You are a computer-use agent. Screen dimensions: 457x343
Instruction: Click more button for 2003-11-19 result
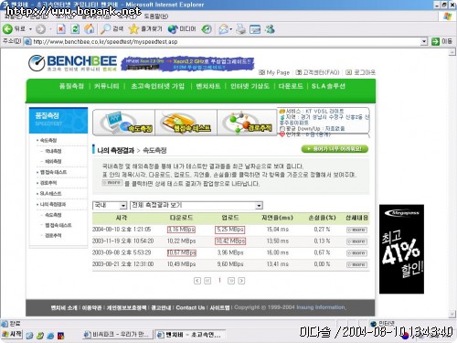356,241
